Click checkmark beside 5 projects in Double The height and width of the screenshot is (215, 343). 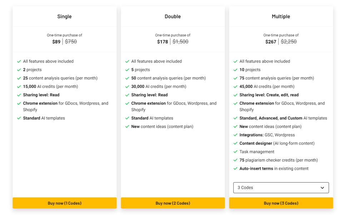pos(127,70)
